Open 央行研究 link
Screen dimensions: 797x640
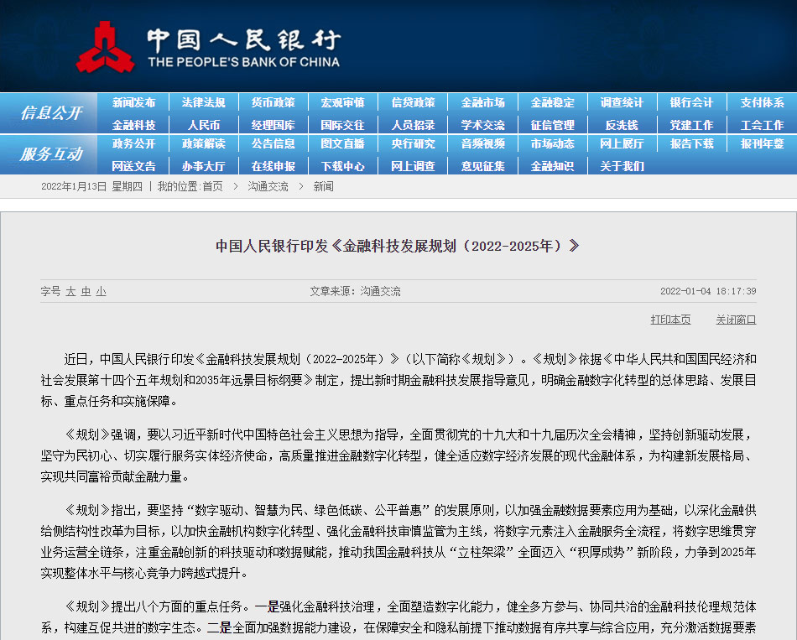coord(413,144)
